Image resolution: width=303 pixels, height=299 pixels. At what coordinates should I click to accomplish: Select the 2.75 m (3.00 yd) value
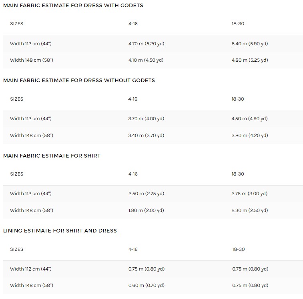[249, 194]
